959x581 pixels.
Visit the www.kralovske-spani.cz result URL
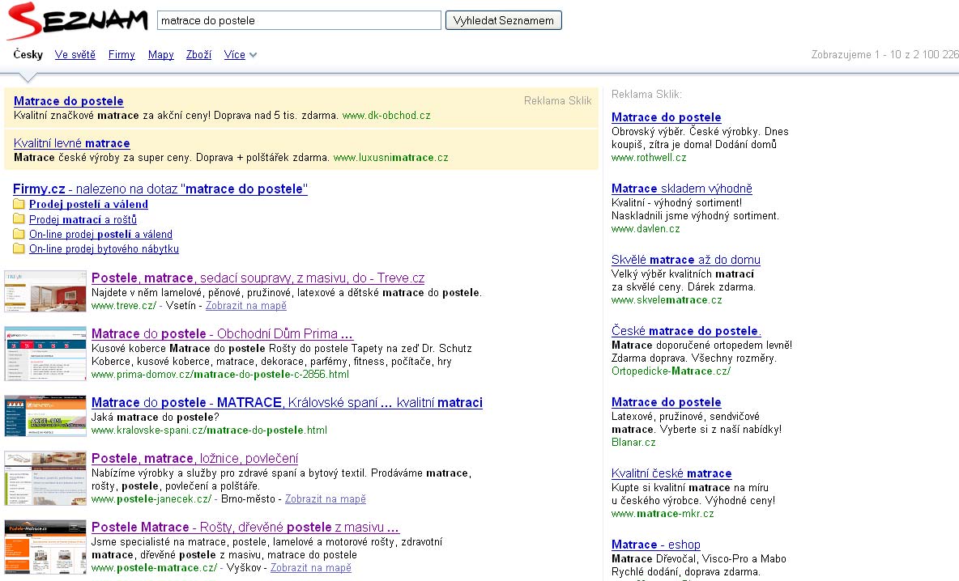tap(209, 430)
